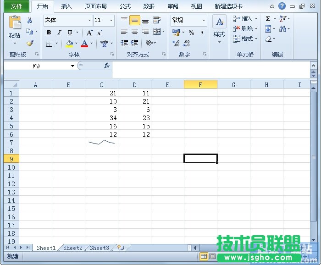
Task: Insert a new worksheet tab icon
Action: (x=121, y=248)
